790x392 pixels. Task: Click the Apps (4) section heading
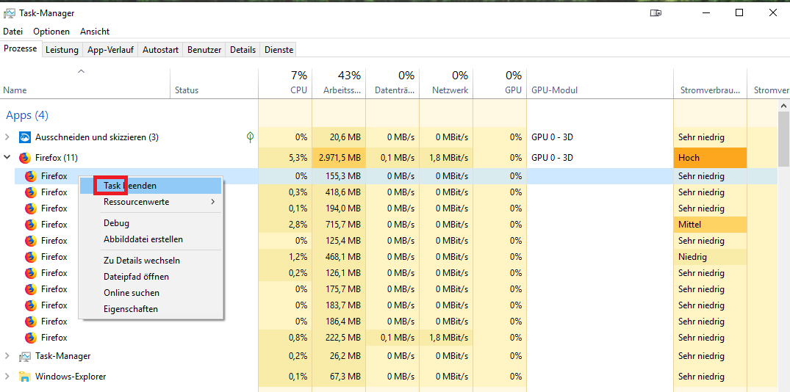pyautogui.click(x=27, y=115)
